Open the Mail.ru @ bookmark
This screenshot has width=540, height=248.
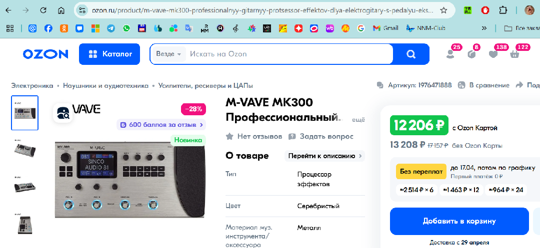[x=32, y=28]
